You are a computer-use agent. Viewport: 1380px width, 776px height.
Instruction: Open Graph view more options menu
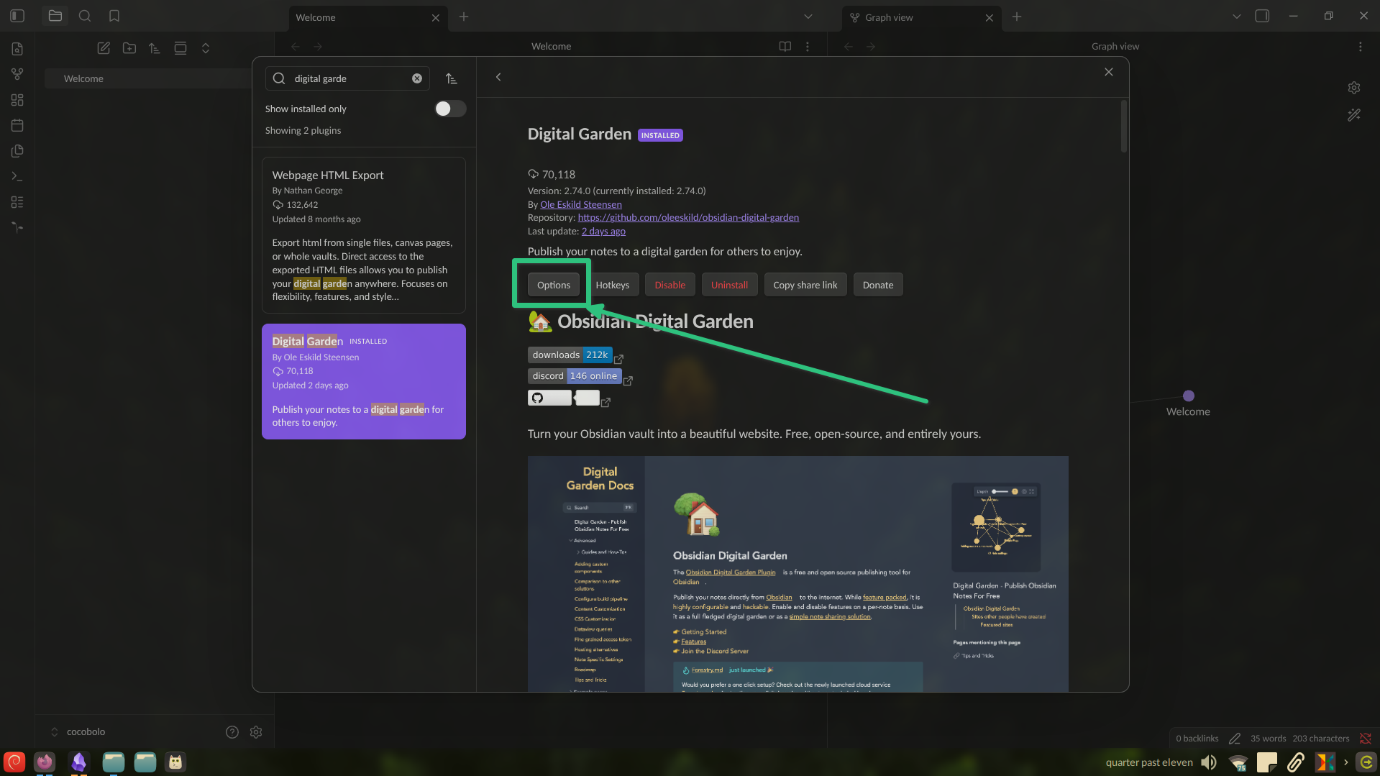coord(1361,46)
